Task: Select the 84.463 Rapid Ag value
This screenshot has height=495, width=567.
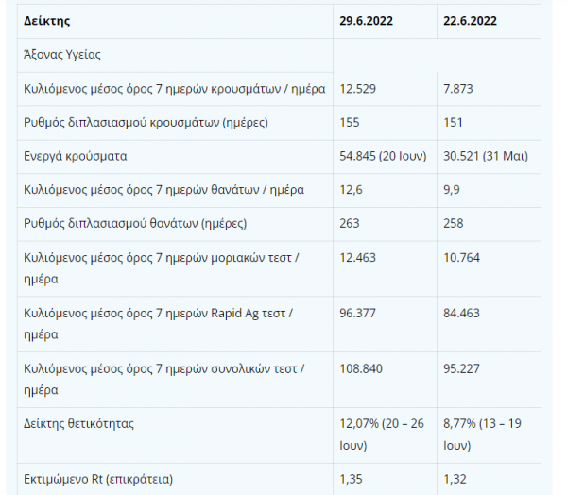Action: click(x=460, y=312)
